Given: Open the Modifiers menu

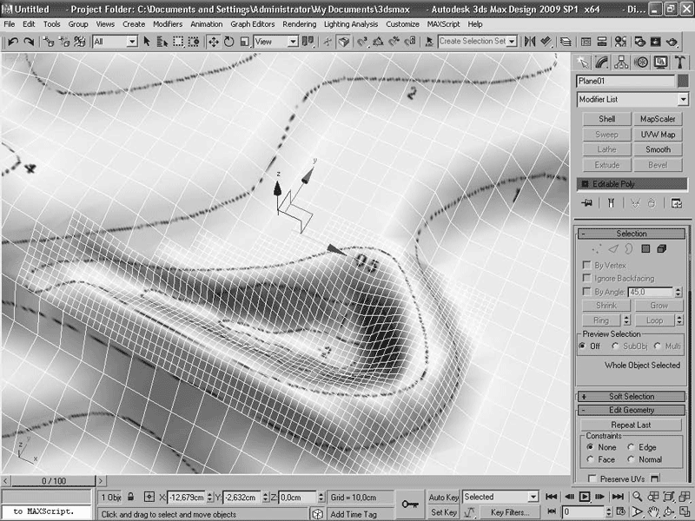Looking at the screenshot, I should [168, 24].
